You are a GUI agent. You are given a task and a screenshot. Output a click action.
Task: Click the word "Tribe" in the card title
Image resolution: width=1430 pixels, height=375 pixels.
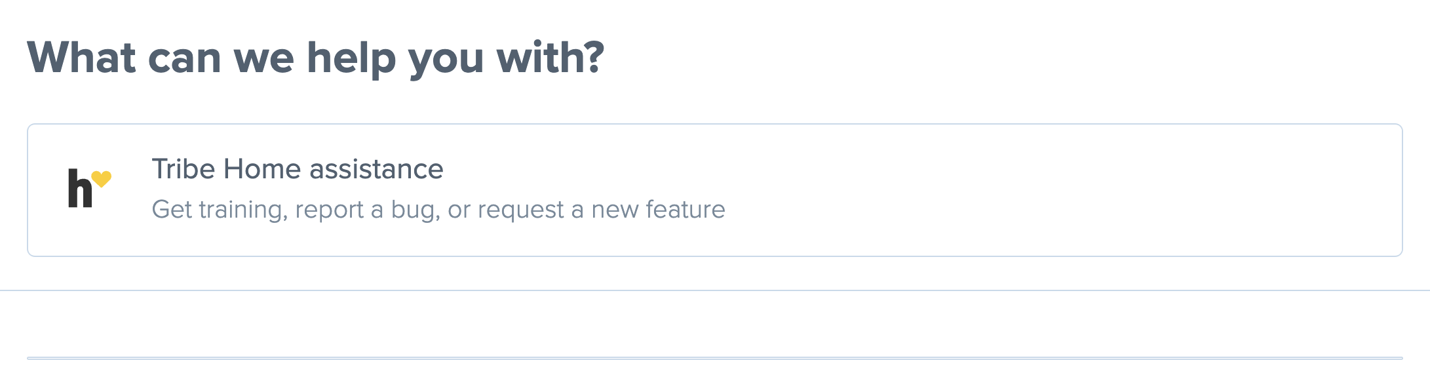tap(184, 169)
